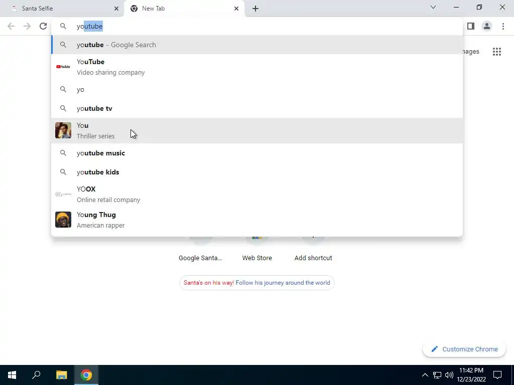Image resolution: width=514 pixels, height=385 pixels.
Task: Open a new tab with plus button
Action: [x=255, y=9]
